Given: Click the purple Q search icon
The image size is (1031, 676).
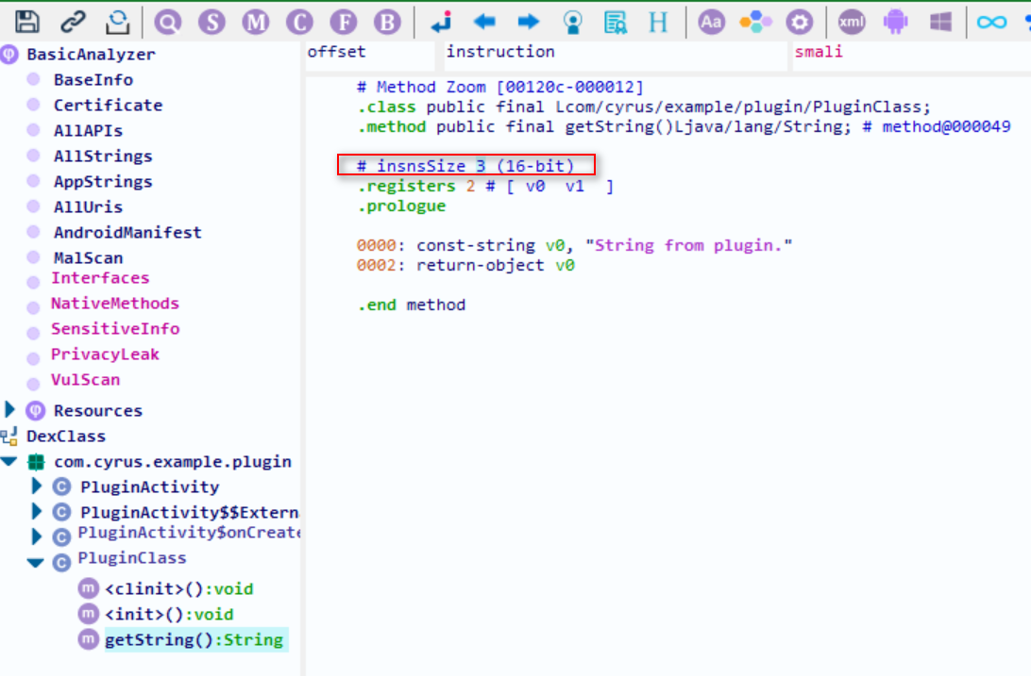Looking at the screenshot, I should (x=168, y=23).
